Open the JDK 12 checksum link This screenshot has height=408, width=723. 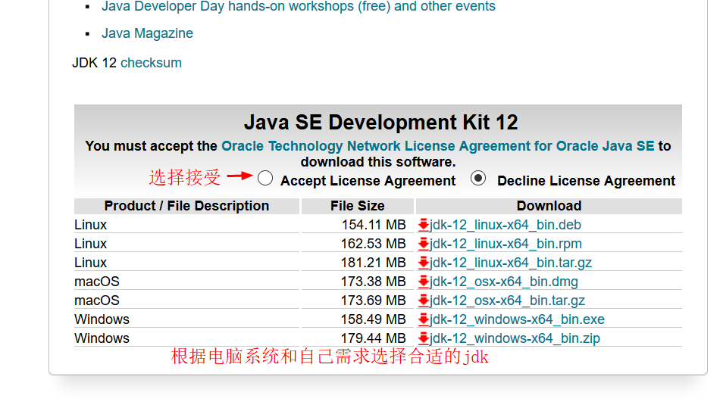pyautogui.click(x=151, y=63)
